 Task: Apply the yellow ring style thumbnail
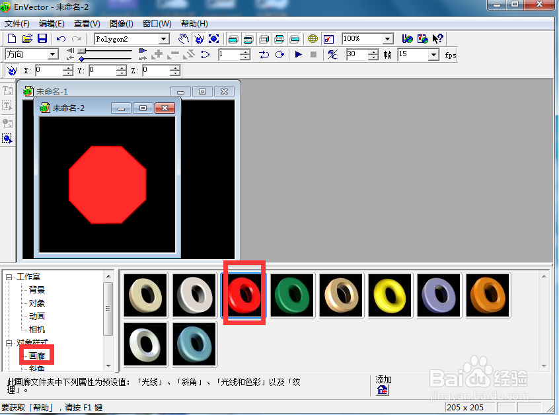click(390, 295)
